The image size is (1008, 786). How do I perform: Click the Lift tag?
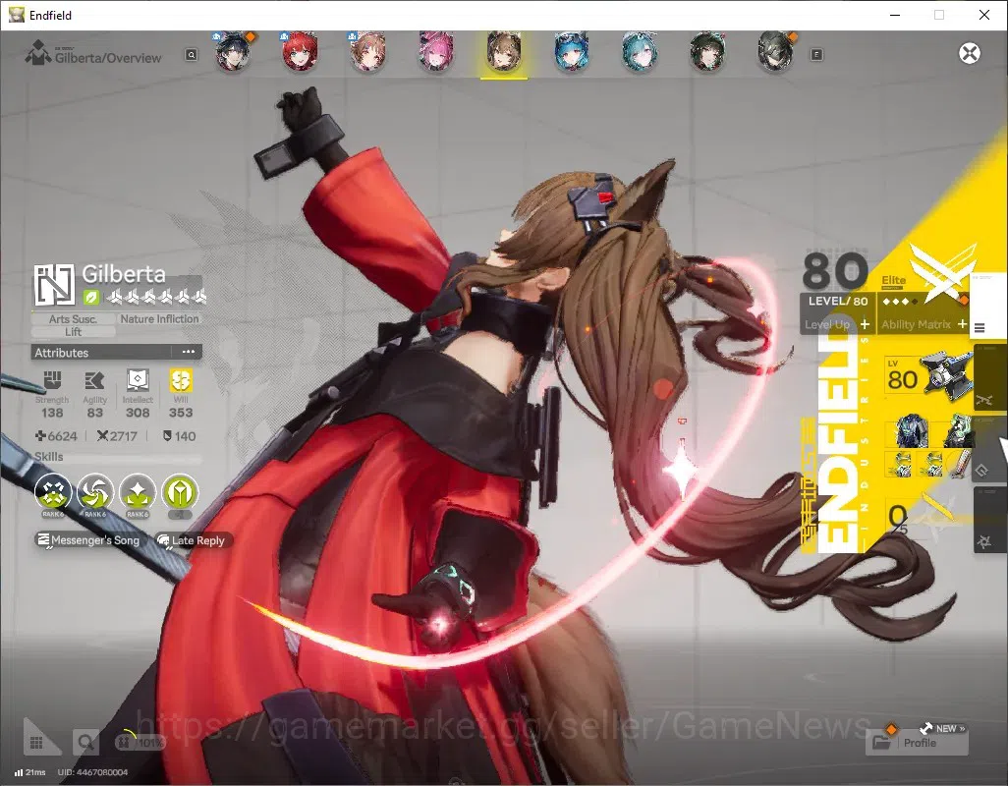pyautogui.click(x=74, y=332)
